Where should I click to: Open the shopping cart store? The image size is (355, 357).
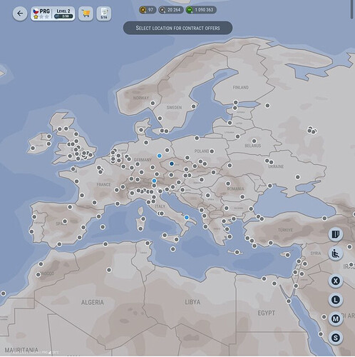click(86, 14)
